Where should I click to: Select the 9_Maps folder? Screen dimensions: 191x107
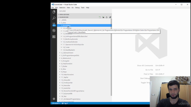[x=84, y=72]
